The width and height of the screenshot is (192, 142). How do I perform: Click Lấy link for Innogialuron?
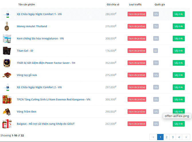click(179, 38)
